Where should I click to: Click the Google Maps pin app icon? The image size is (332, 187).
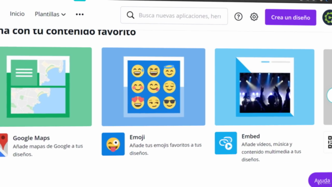pyautogui.click(x=4, y=145)
